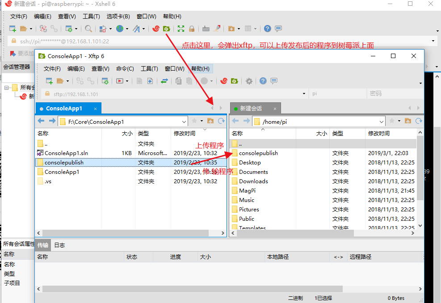
Task: Click the 密码 password field
Action: (x=395, y=94)
